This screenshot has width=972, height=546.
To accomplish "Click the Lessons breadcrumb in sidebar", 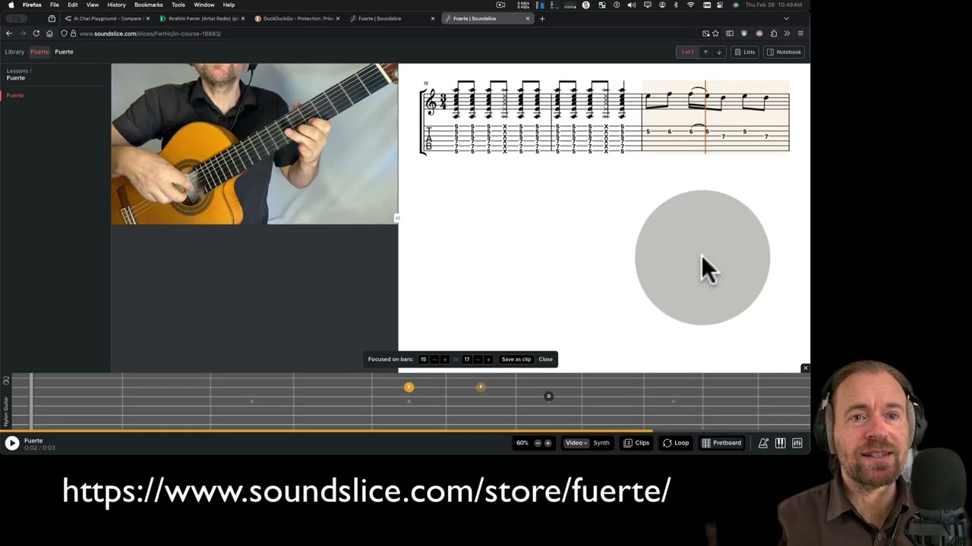I will pos(17,71).
